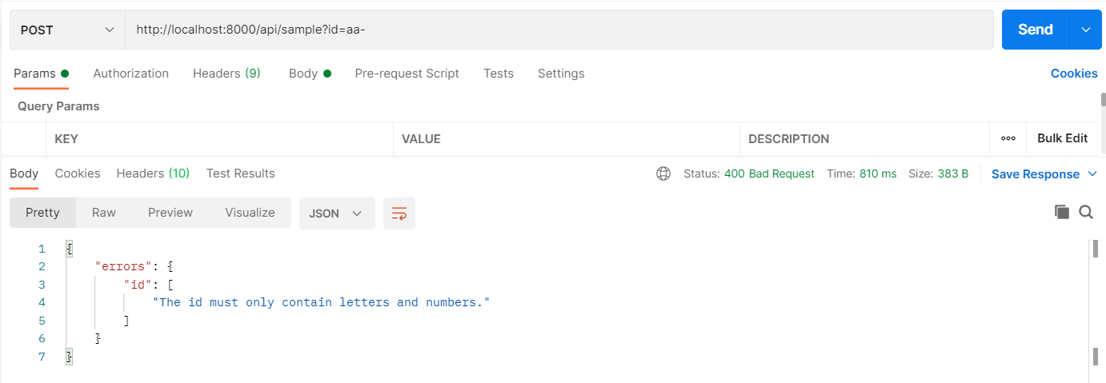Open the Cookies link
Viewport: 1106px width, 383px height.
(x=1074, y=74)
